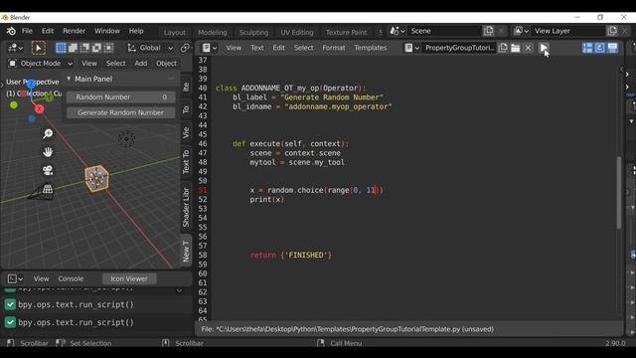Toggle the camera view icon
Screen dimensions: 636x358
coord(48,170)
